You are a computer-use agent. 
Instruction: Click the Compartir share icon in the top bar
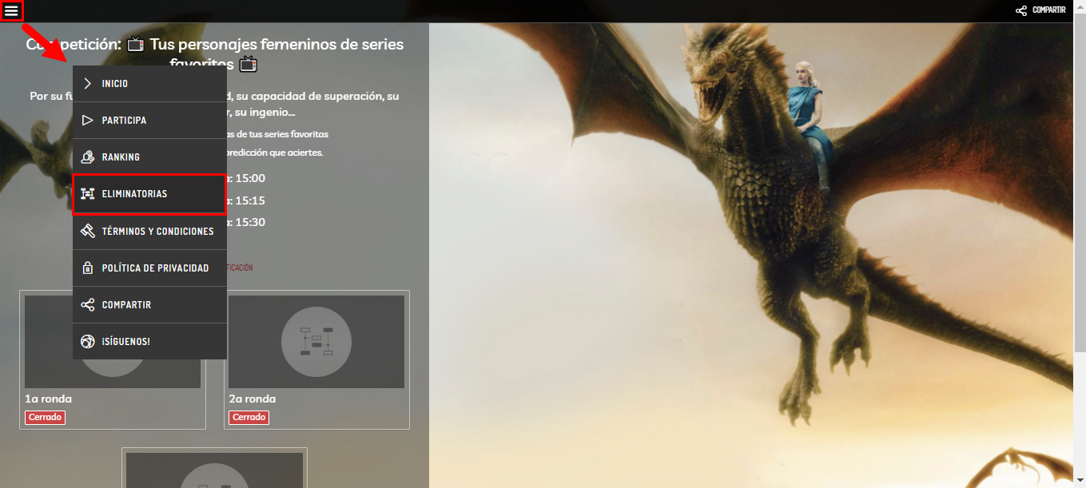1021,10
